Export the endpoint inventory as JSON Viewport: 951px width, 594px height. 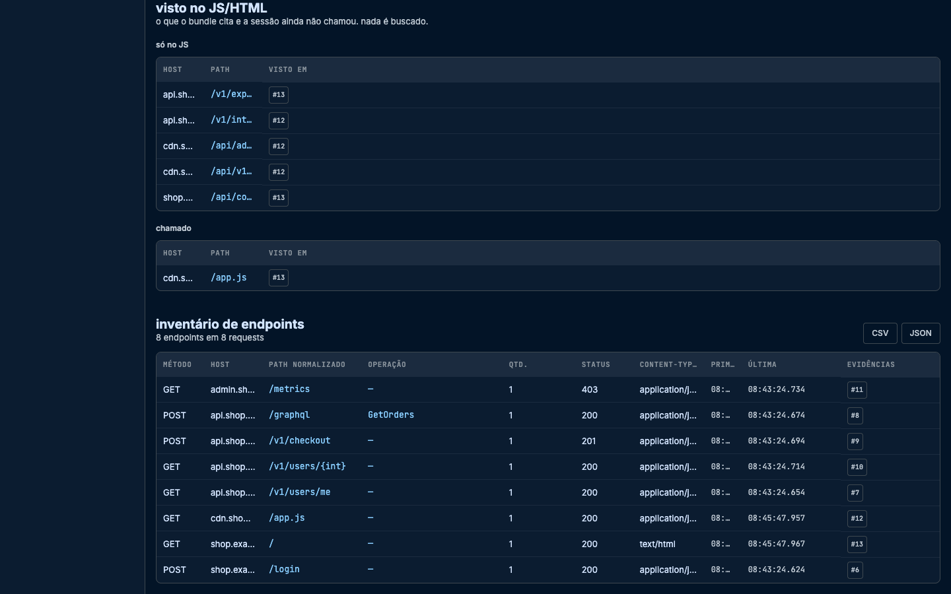(x=921, y=333)
